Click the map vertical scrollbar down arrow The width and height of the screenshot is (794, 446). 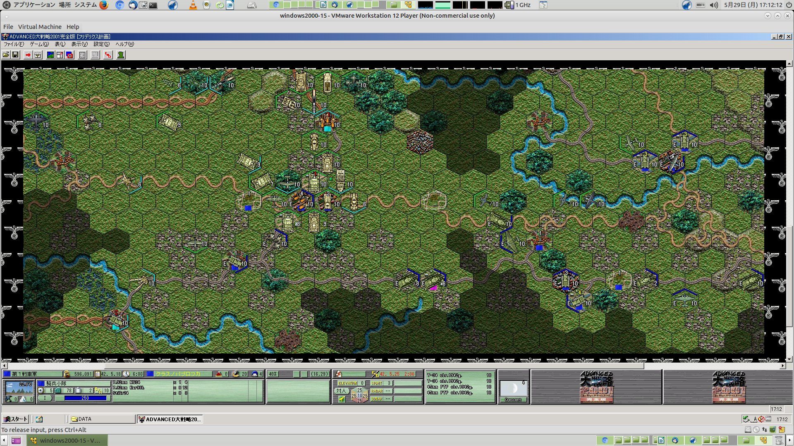789,359
